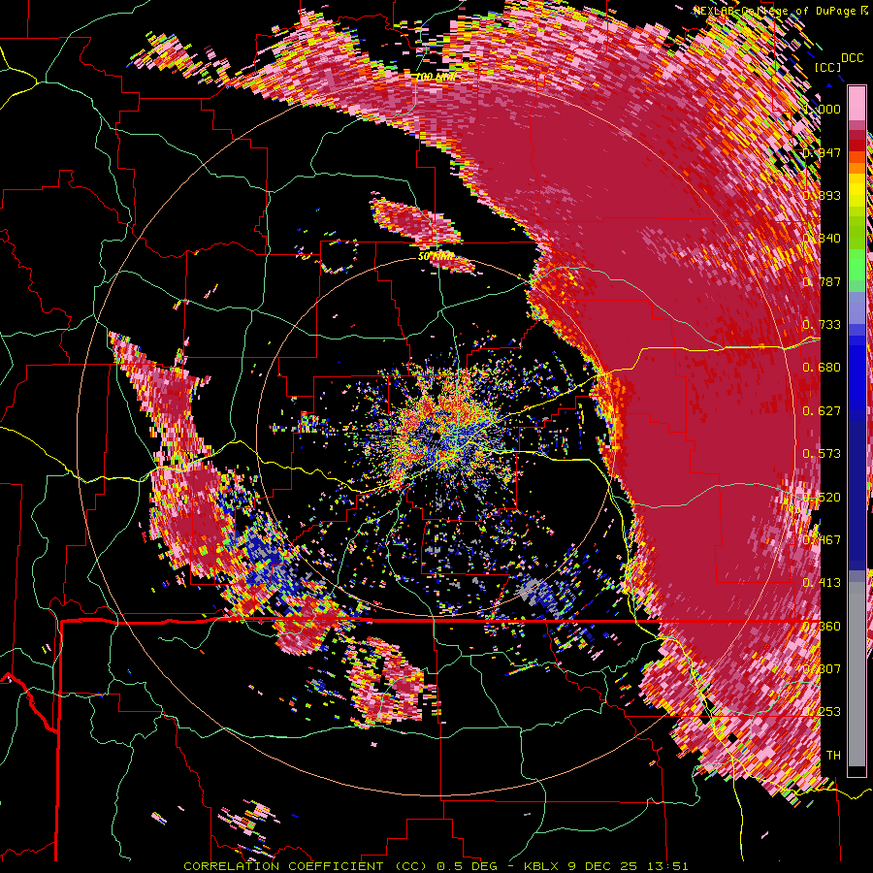Select the 0.360 scale label
The height and width of the screenshot is (873, 873).
click(822, 627)
